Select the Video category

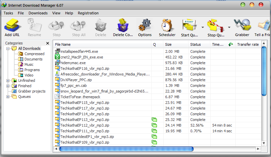click(x=29, y=75)
